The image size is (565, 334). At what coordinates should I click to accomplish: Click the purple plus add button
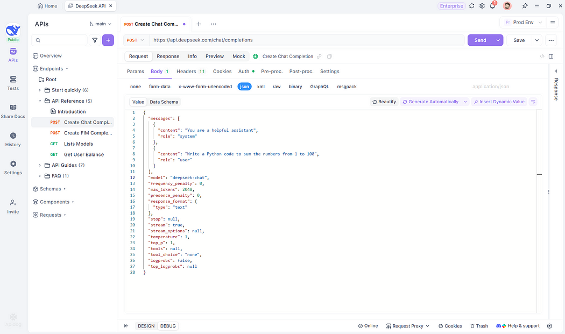coord(108,40)
